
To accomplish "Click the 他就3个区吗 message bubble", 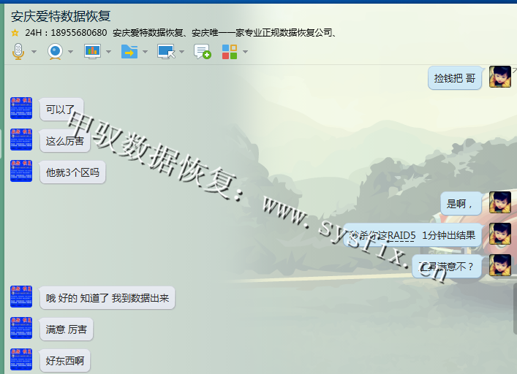I will click(72, 172).
